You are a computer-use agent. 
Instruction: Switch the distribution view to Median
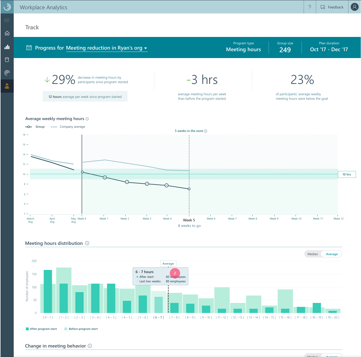(x=313, y=254)
